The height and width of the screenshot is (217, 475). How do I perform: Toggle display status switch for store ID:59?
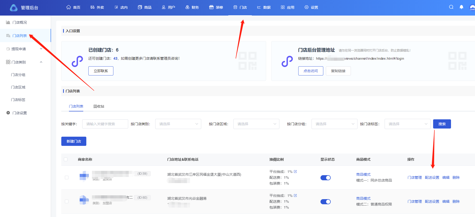(325, 178)
